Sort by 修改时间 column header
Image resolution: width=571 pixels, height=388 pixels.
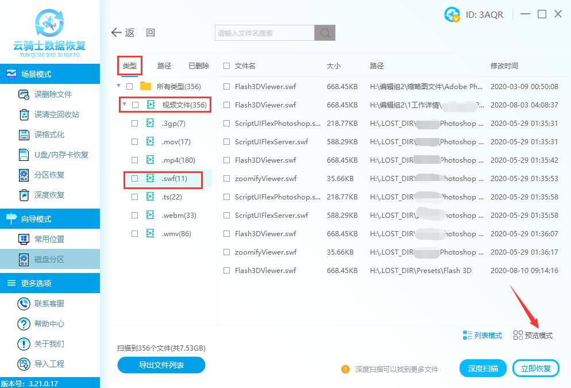[x=504, y=66]
